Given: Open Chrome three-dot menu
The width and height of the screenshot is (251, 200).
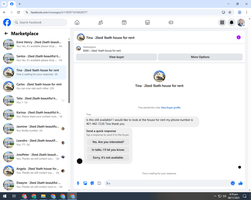Looking at the screenshot, I should click(246, 12).
